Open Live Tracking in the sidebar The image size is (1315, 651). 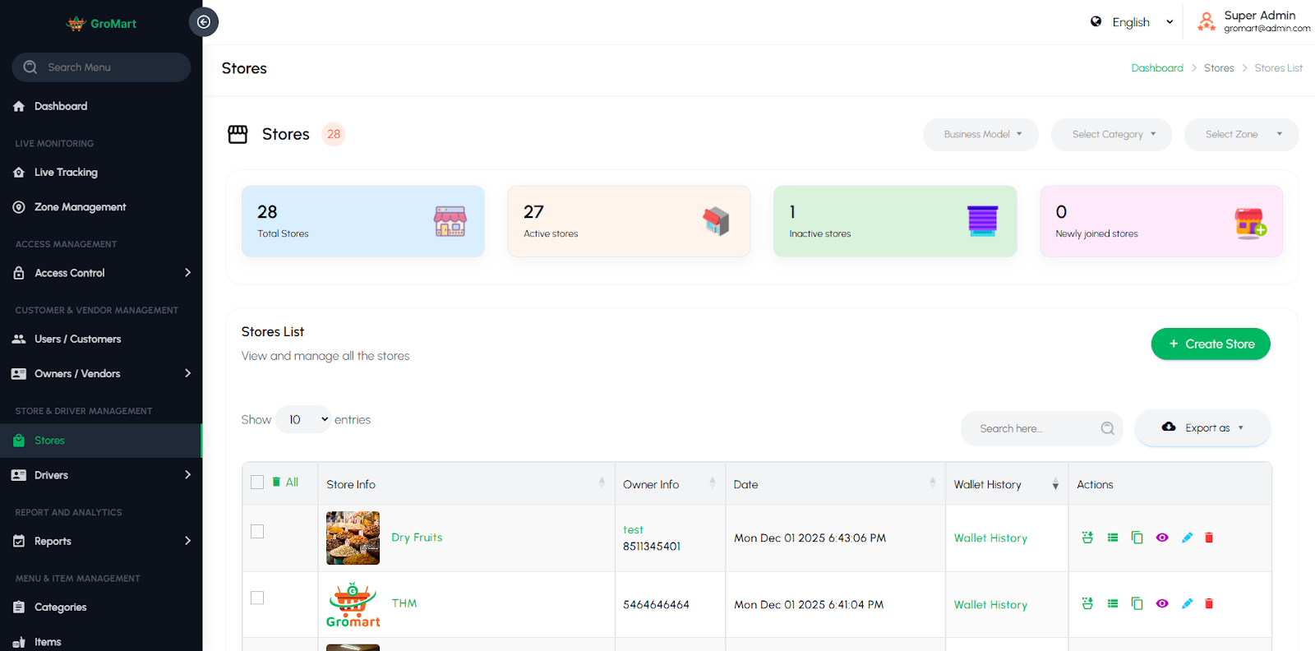(x=66, y=173)
